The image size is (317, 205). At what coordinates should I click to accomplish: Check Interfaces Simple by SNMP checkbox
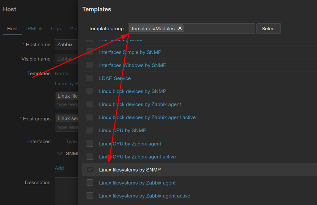pyautogui.click(x=90, y=52)
